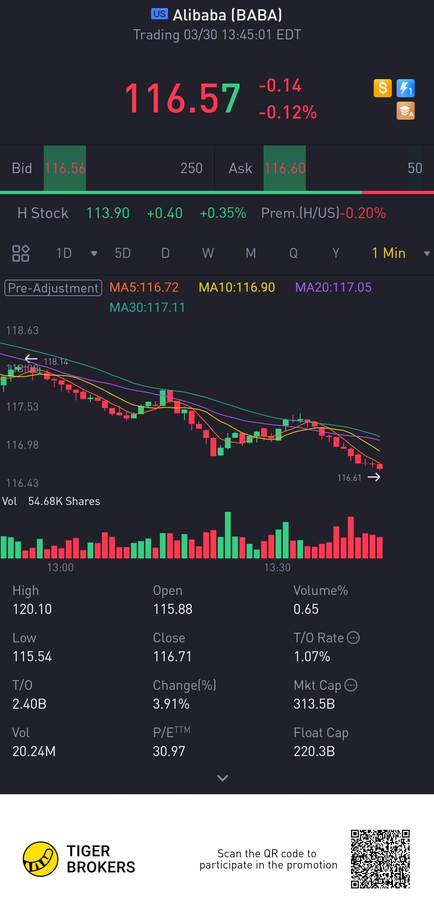Tap the Change(%) value 3.91%
This screenshot has height=924, width=434.
pyautogui.click(x=171, y=704)
